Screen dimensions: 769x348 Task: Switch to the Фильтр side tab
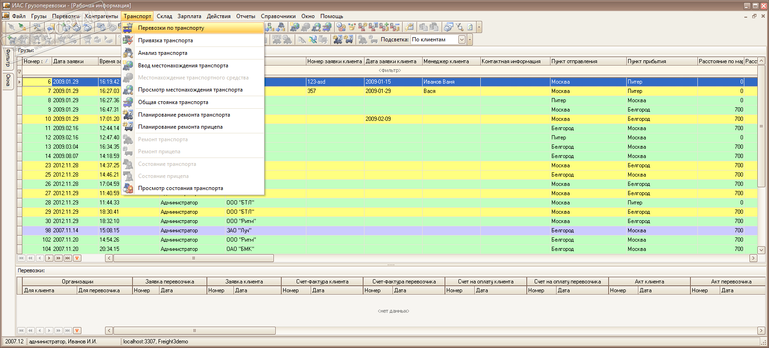point(8,58)
